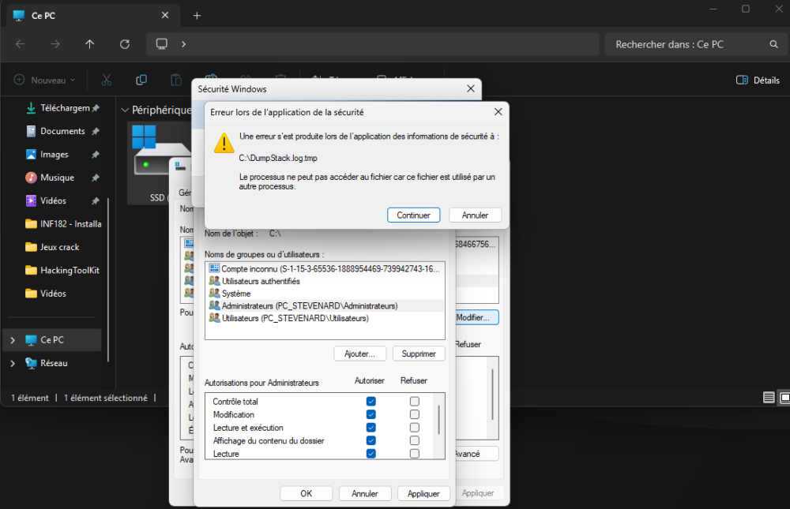Click the cut scissors icon in toolbar
The height and width of the screenshot is (509, 790).
click(x=106, y=80)
